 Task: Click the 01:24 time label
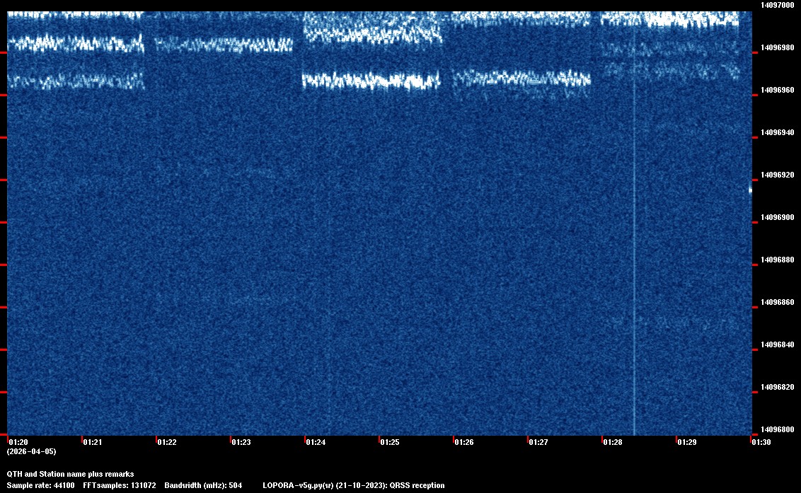tap(316, 442)
